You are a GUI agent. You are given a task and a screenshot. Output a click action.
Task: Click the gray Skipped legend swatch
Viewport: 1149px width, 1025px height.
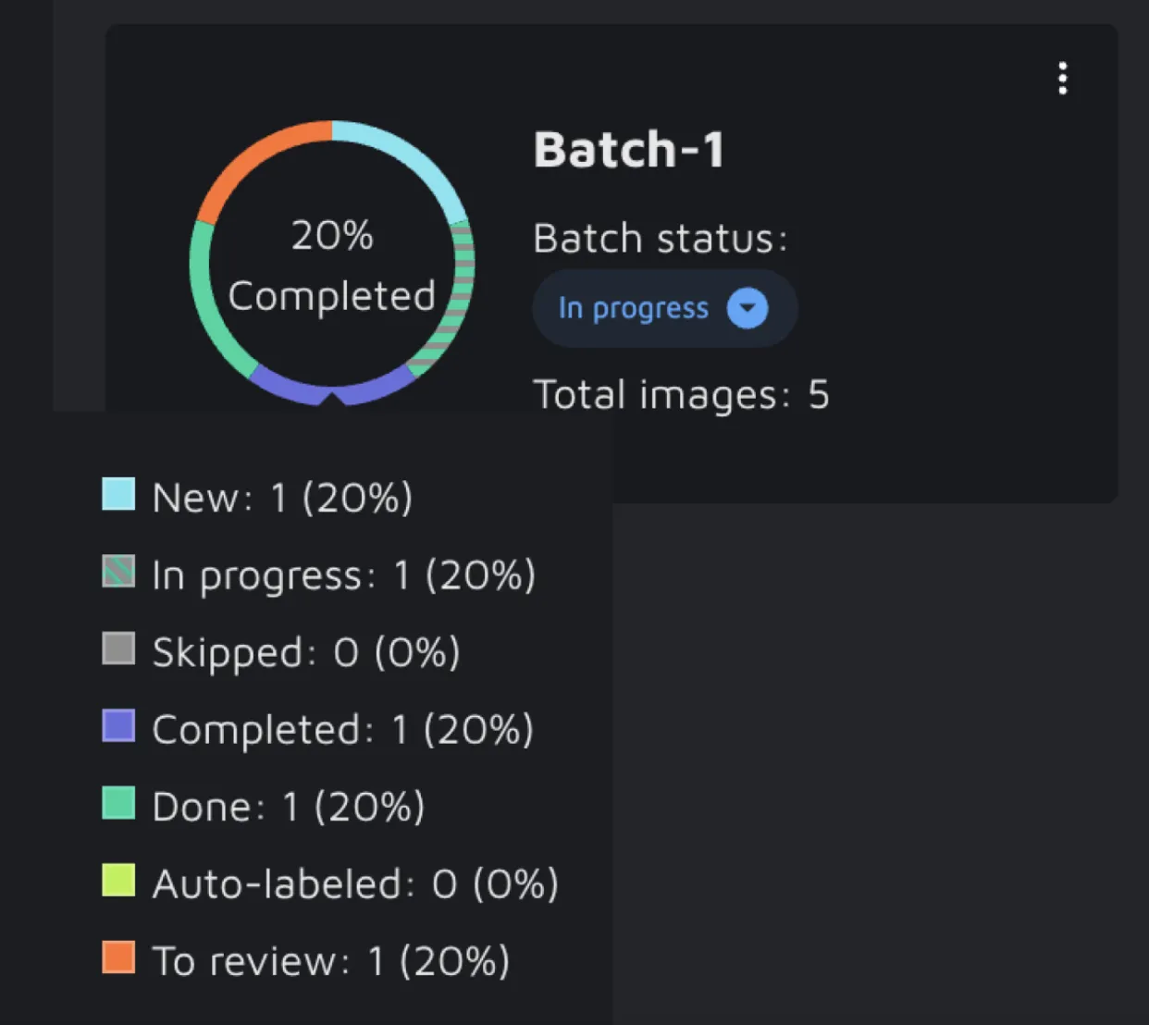pos(118,648)
